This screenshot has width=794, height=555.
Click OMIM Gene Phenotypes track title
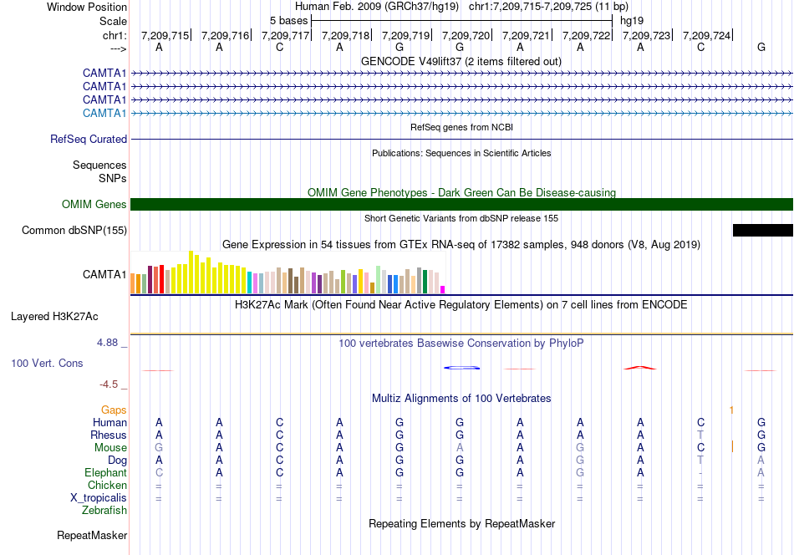(x=461, y=192)
